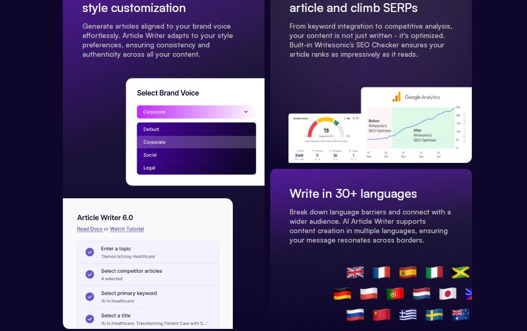Click the content score gauge showing 73
This screenshot has width=527, height=331.
326,127
